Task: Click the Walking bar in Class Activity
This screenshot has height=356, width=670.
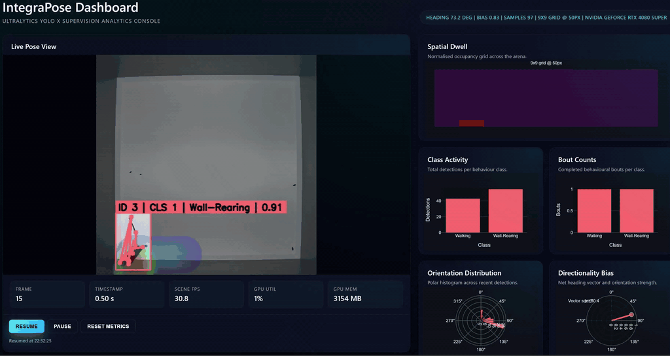Action: pos(463,216)
